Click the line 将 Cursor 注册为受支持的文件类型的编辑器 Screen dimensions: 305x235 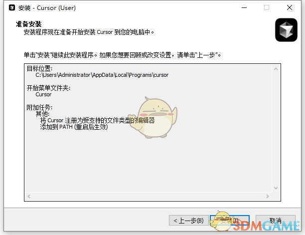tap(97, 120)
